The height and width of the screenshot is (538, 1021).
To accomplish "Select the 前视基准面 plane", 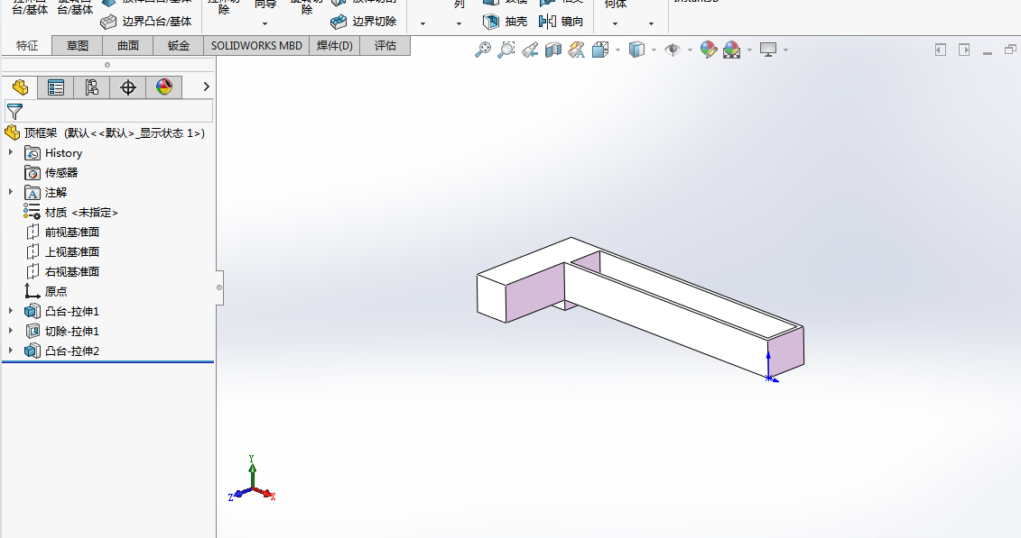I will 62,232.
